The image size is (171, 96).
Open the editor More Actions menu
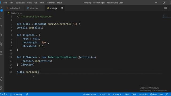pos(170,8)
